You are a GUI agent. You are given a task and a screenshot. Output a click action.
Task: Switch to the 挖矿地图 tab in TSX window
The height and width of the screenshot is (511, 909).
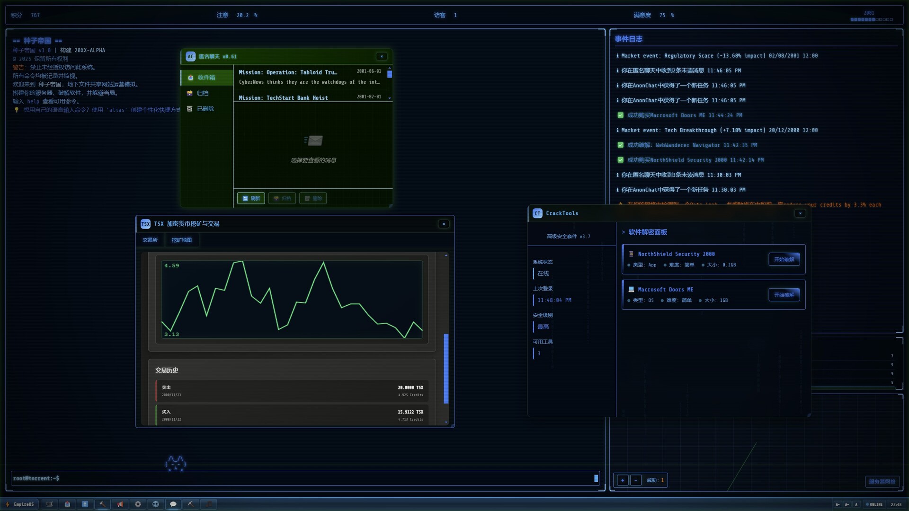click(181, 240)
